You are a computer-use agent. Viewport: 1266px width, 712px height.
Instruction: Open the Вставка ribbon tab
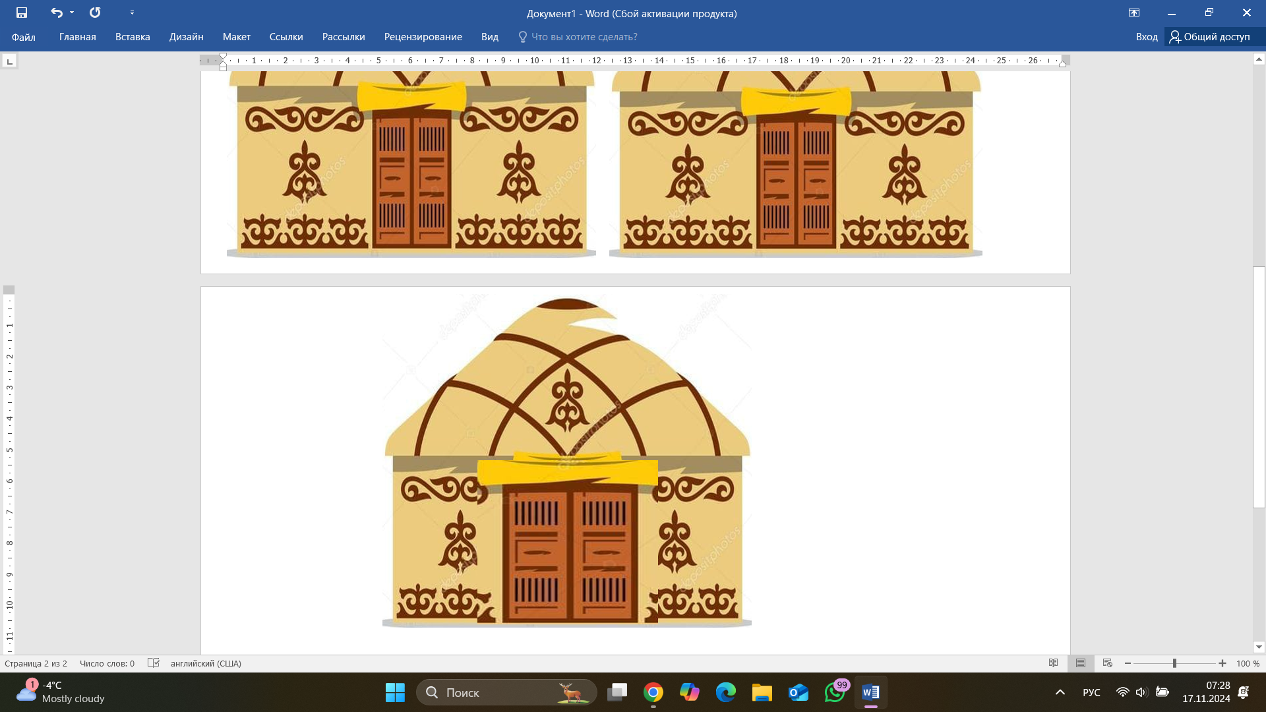pos(133,37)
